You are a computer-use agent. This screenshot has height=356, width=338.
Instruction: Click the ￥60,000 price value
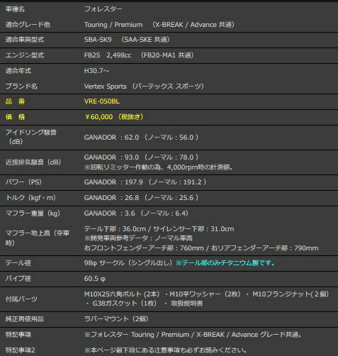coord(113,117)
